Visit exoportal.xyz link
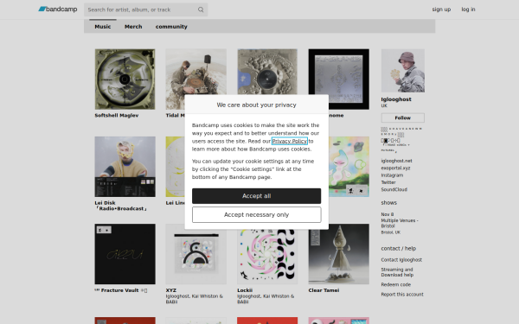The image size is (519, 324). coord(395,168)
